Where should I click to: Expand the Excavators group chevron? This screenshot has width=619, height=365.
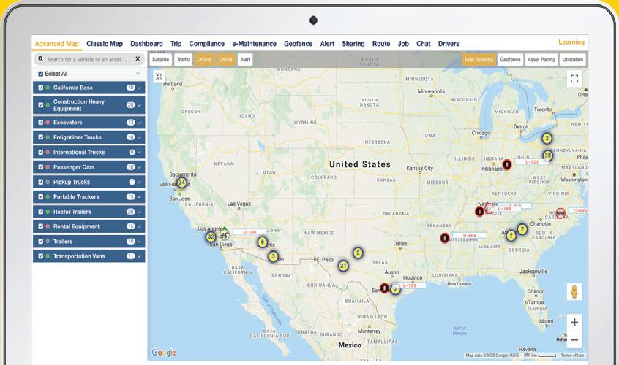[139, 123]
